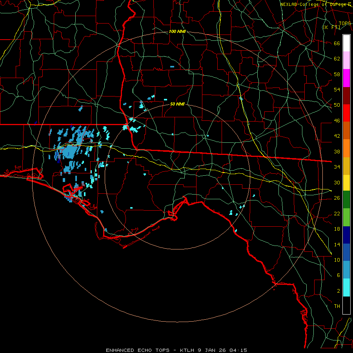The width and height of the screenshot is (353, 353).
Task: Click the "46" scale label
Action: [x=337, y=121]
